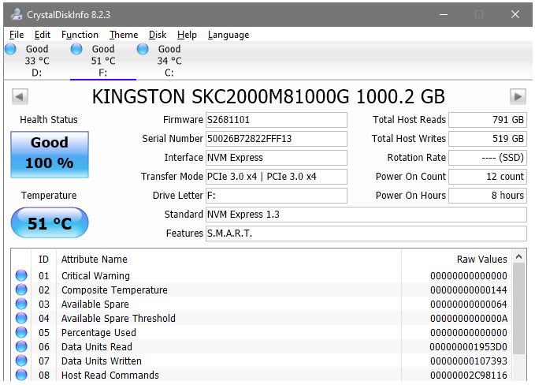The image size is (535, 385).
Task: Click the status orb for Percentage Used
Action: pyautogui.click(x=21, y=332)
